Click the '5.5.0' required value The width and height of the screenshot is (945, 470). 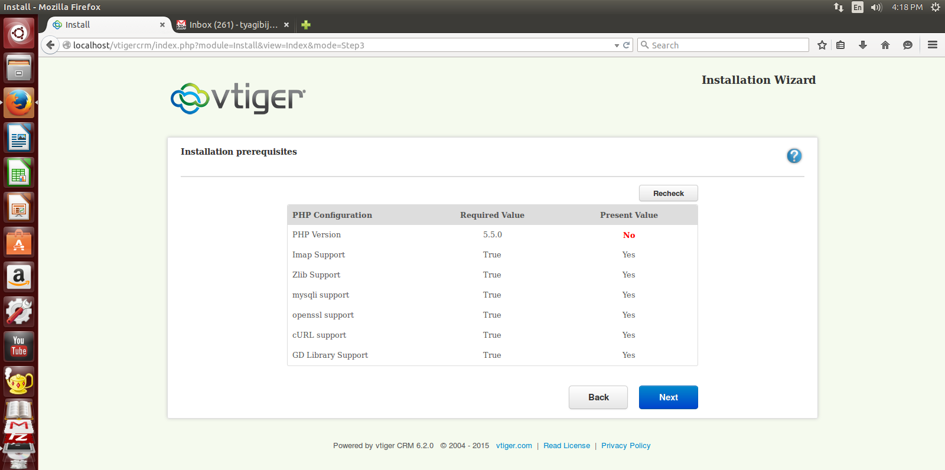pos(493,234)
